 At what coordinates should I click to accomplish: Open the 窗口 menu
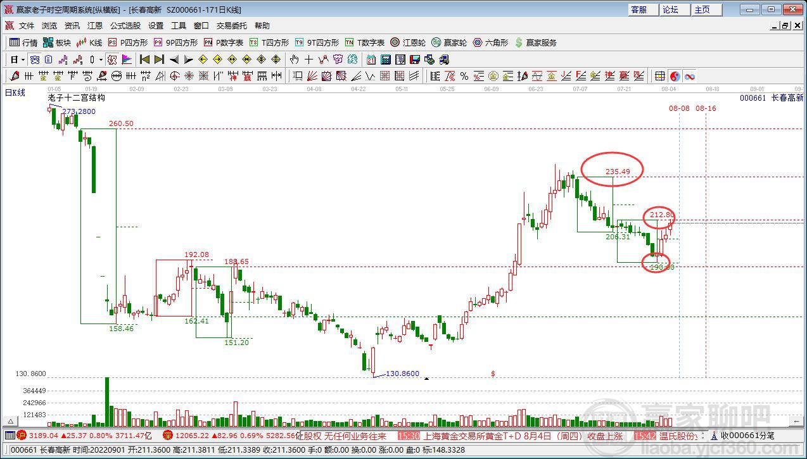tap(201, 26)
